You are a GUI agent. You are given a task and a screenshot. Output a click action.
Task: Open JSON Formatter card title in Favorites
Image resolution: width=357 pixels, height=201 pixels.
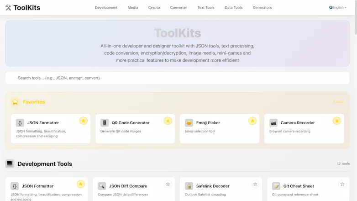pos(43,123)
